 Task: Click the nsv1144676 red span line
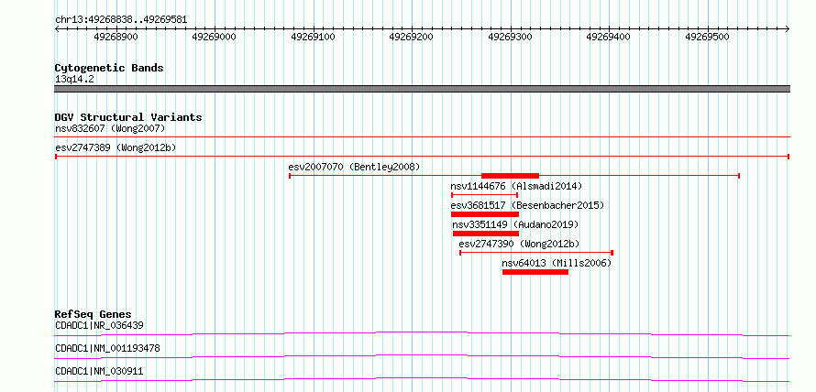pyautogui.click(x=484, y=195)
